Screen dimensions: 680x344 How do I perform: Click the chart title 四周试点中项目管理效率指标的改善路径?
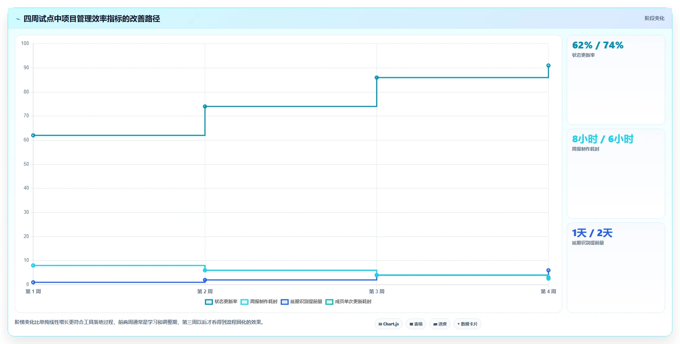point(92,19)
